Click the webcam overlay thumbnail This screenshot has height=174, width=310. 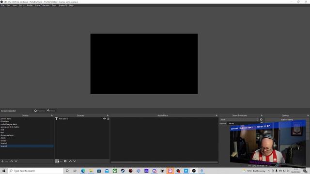268,144
